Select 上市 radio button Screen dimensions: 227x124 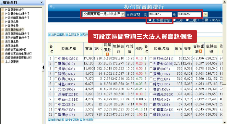tap(174, 20)
